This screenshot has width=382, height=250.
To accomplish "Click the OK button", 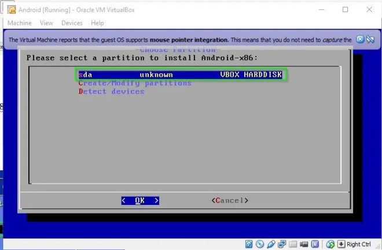I will (140, 200).
